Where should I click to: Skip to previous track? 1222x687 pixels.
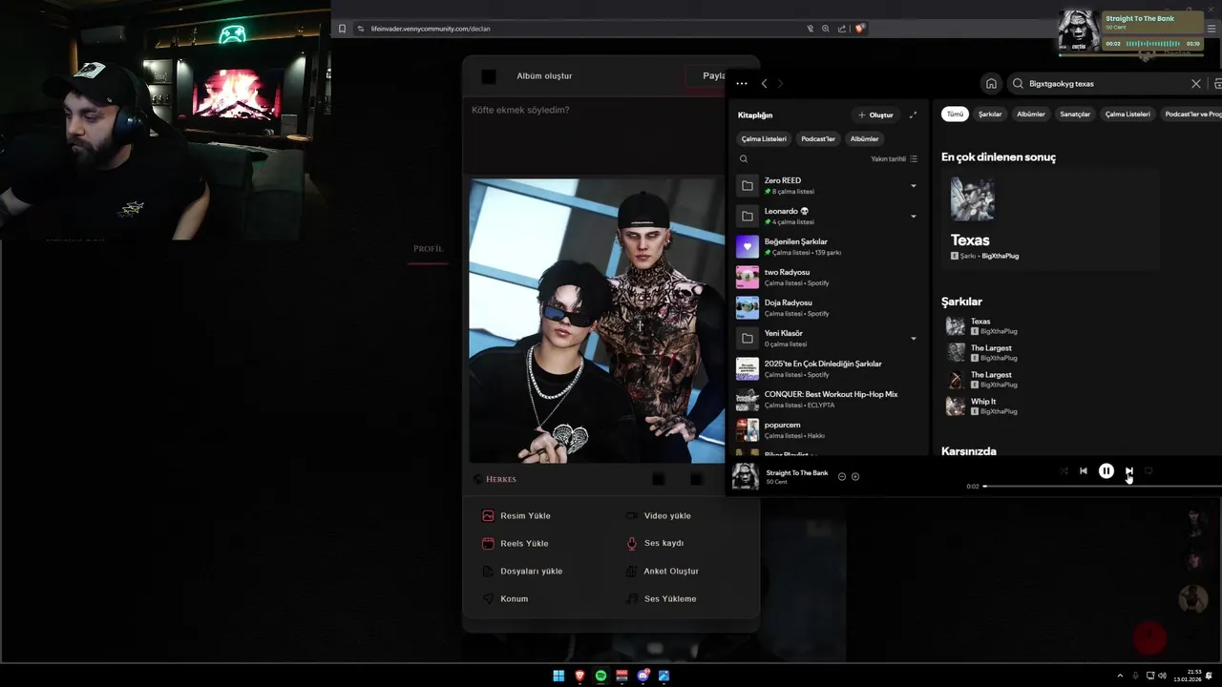[x=1084, y=470]
